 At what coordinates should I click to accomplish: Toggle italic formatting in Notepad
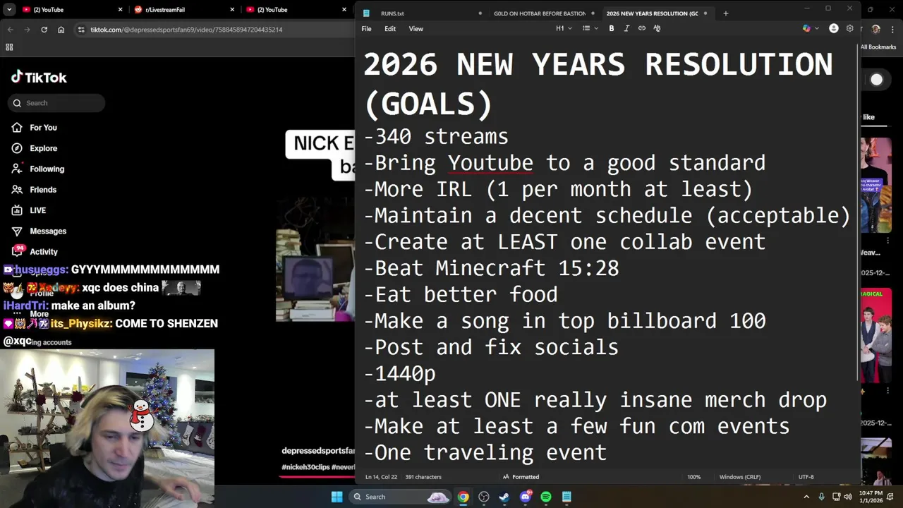(x=626, y=28)
